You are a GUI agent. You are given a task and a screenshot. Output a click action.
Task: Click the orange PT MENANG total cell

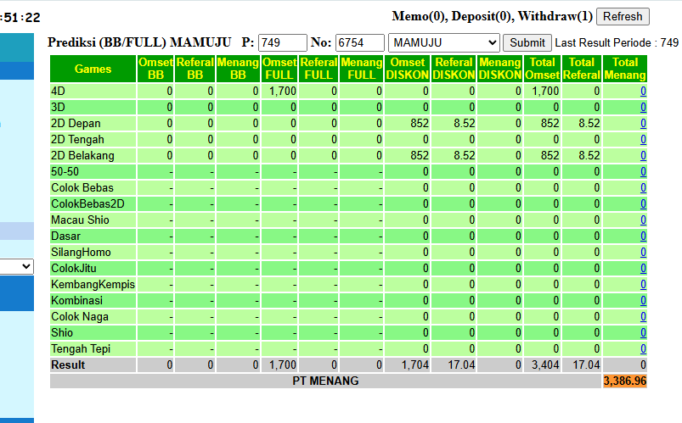[624, 381]
